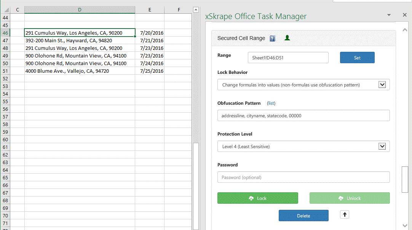Select the date cell 7/24/2016

[150, 63]
